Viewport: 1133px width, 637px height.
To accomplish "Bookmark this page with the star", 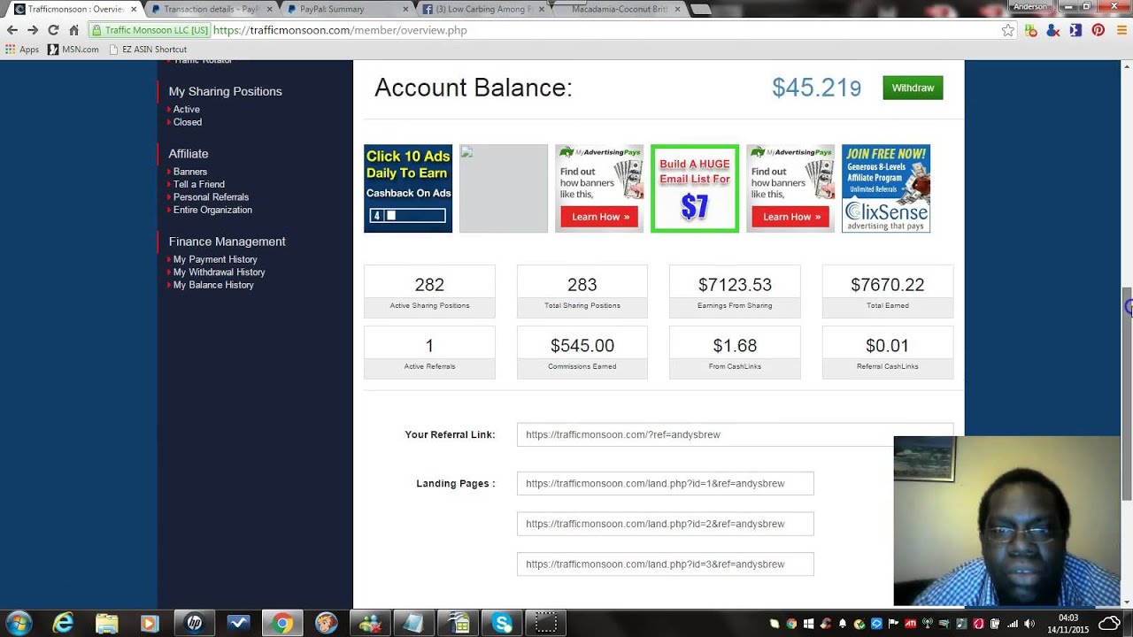I will (1007, 30).
